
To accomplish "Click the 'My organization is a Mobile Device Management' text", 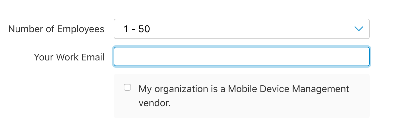I will 244,89.
